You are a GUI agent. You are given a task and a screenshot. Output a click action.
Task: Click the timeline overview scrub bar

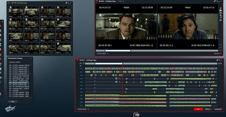[x=151, y=64]
